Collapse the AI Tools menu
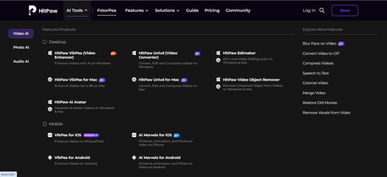This screenshot has height=177, width=387. pos(77,10)
